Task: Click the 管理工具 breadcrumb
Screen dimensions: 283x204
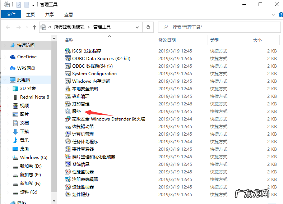Action: [102, 27]
